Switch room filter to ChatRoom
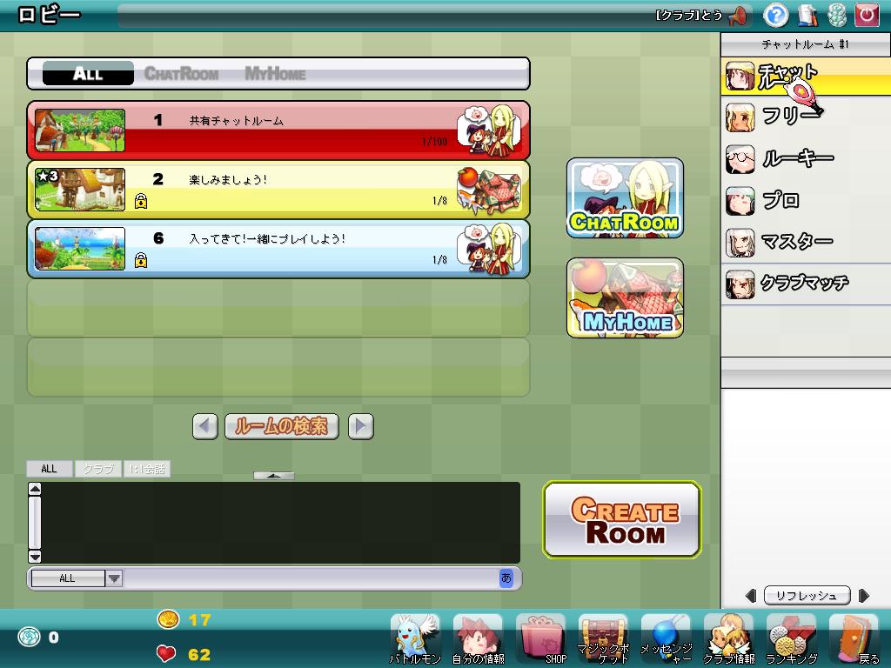This screenshot has width=891, height=668. 181,74
